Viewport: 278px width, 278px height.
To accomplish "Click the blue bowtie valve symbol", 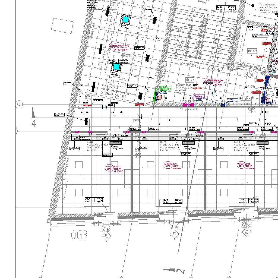I will tap(223, 105).
